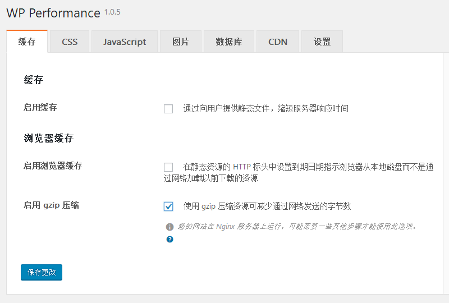Select the 缓存 tab

click(x=27, y=42)
